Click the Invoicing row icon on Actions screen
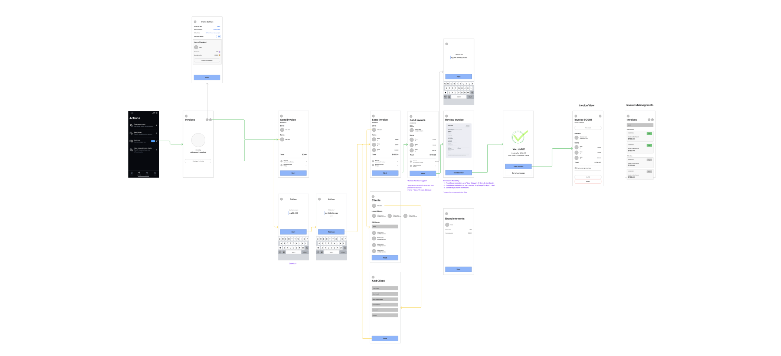781x356 pixels. point(131,141)
